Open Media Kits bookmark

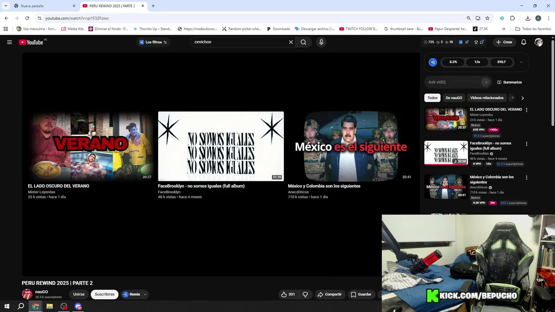72,29
